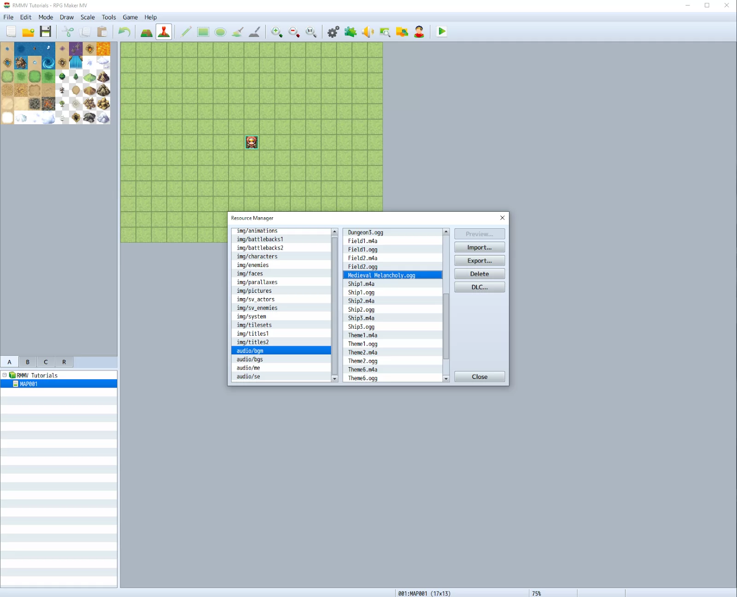Switch to Map mode icon
The image size is (737, 597).
(146, 32)
